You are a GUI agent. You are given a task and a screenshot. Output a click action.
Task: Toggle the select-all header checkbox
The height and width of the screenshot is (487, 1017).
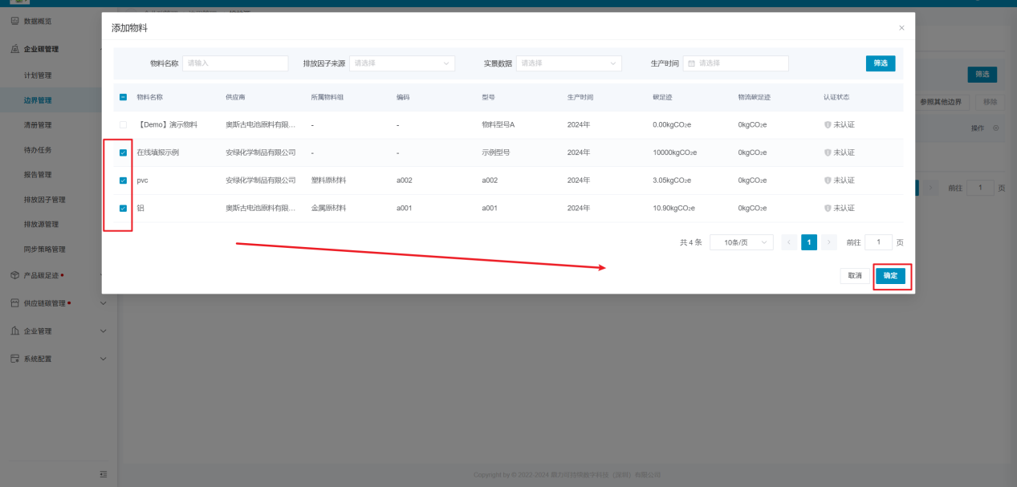(x=123, y=97)
